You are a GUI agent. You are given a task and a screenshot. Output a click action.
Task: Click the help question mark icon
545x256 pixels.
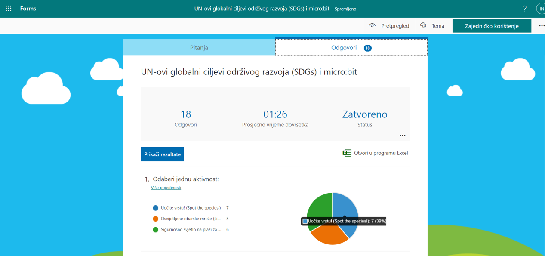pyautogui.click(x=524, y=9)
